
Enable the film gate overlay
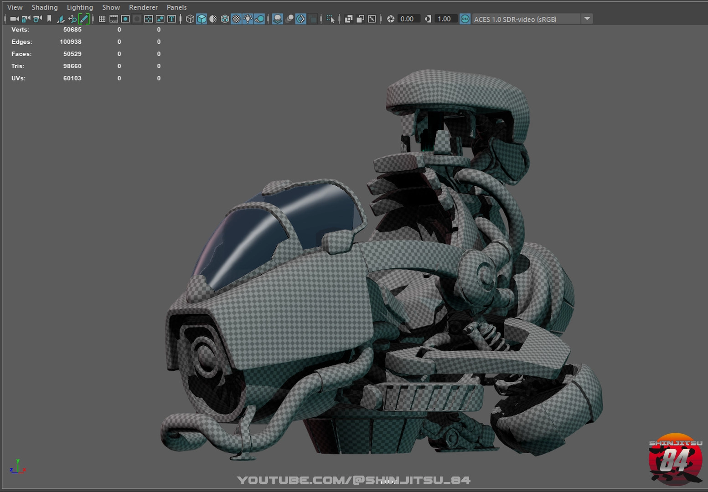tap(114, 19)
